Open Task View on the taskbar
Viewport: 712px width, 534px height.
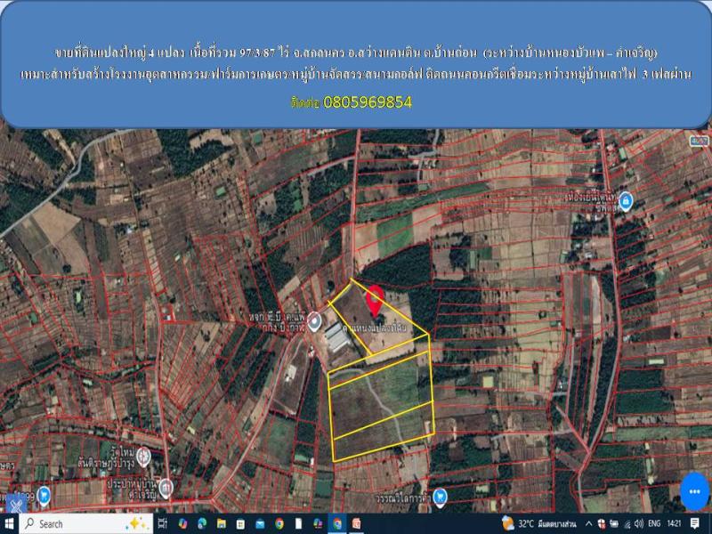(x=162, y=523)
